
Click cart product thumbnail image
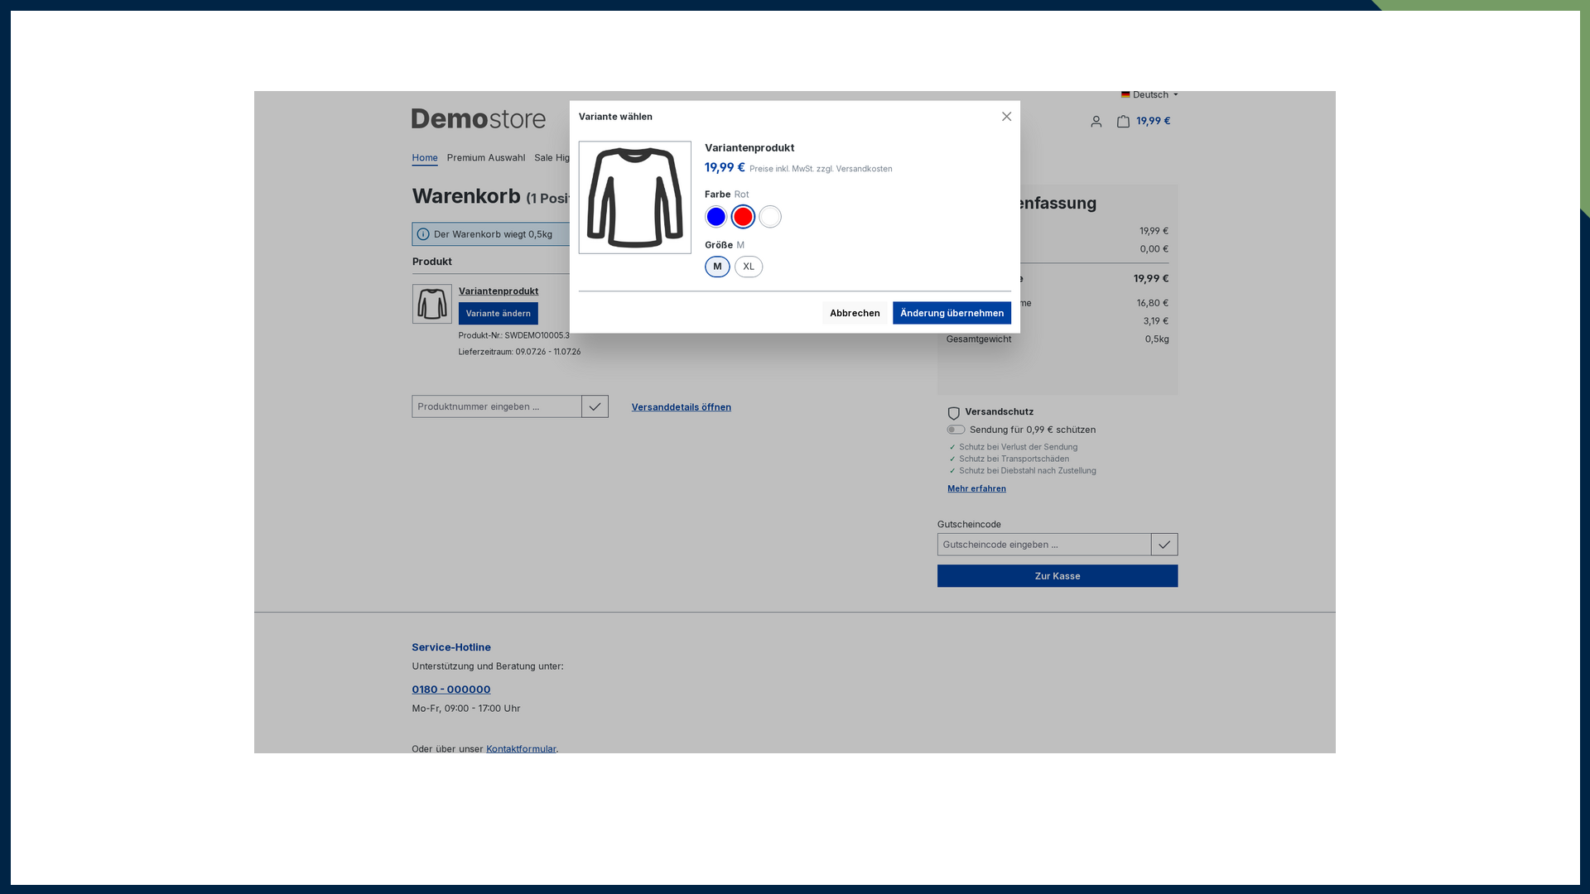point(432,304)
